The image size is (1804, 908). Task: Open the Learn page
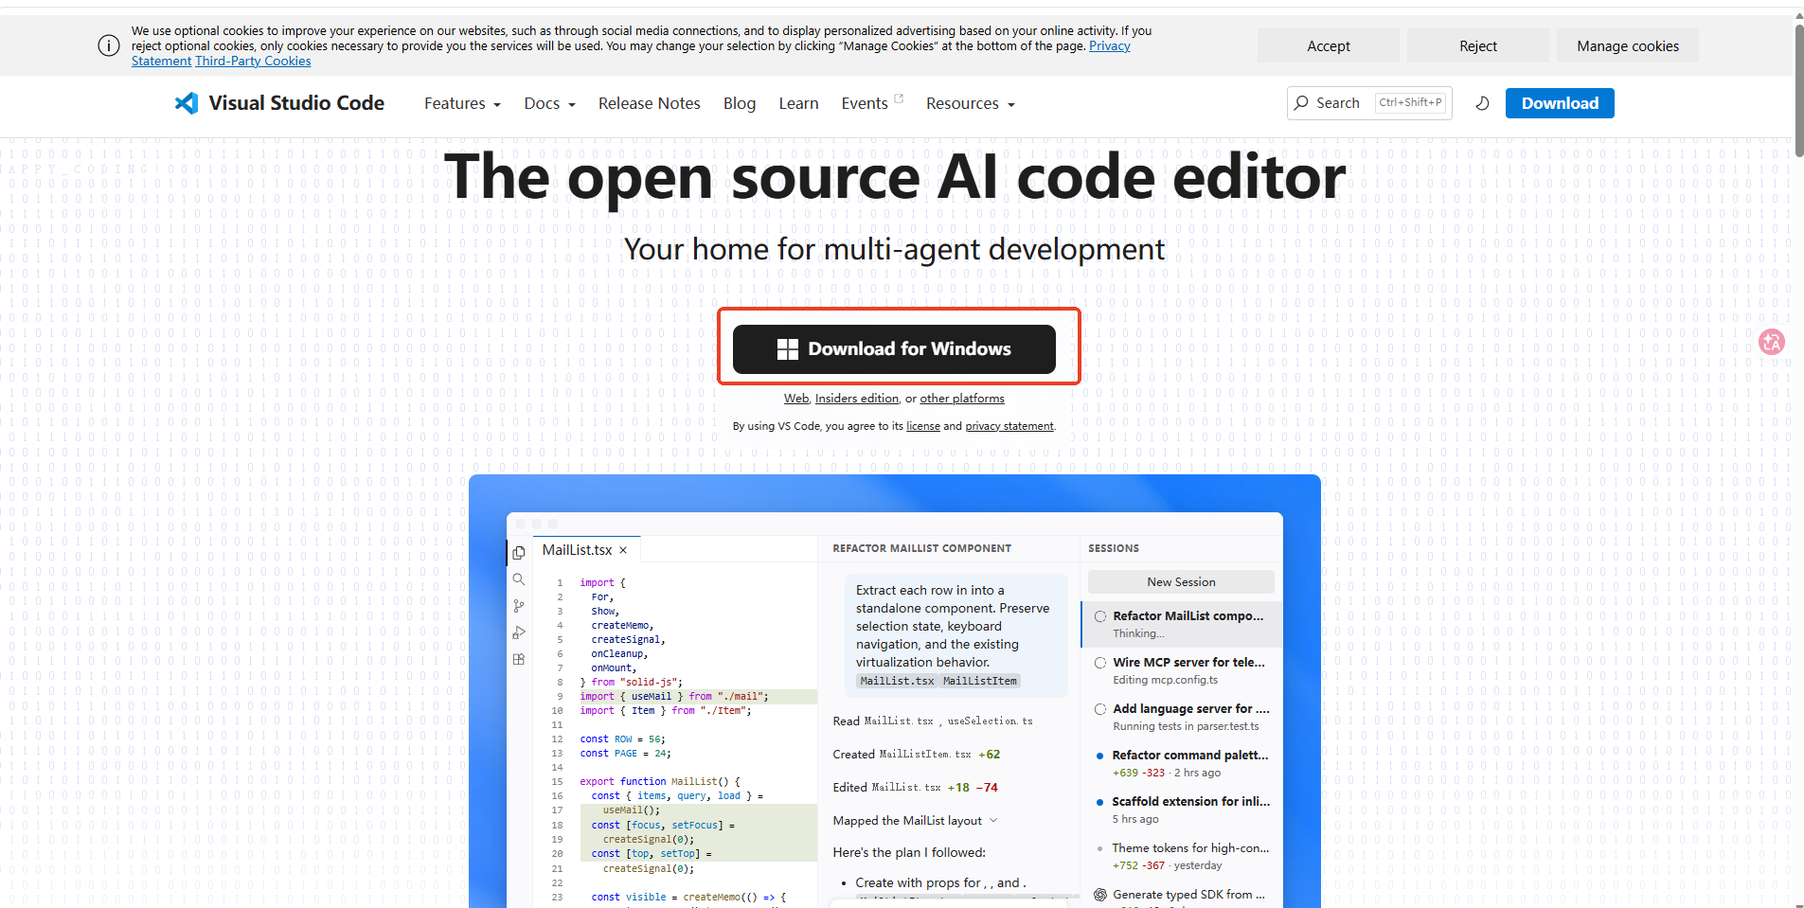coord(798,103)
